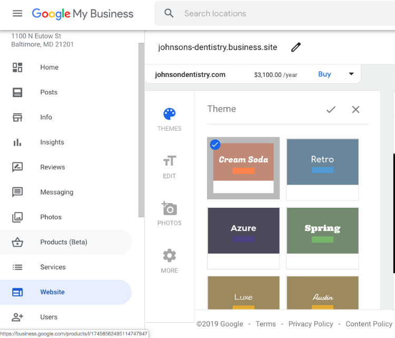
Task: Click the Home dashboard icon
Action: click(x=17, y=67)
